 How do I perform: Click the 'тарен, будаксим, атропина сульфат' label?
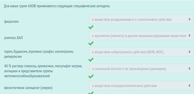[39, 54]
